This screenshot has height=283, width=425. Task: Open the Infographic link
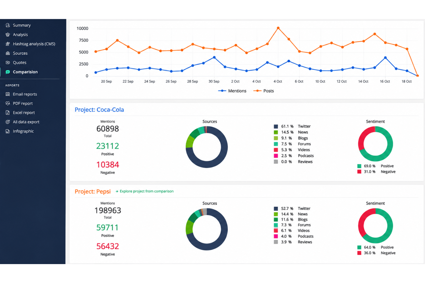[x=23, y=131]
